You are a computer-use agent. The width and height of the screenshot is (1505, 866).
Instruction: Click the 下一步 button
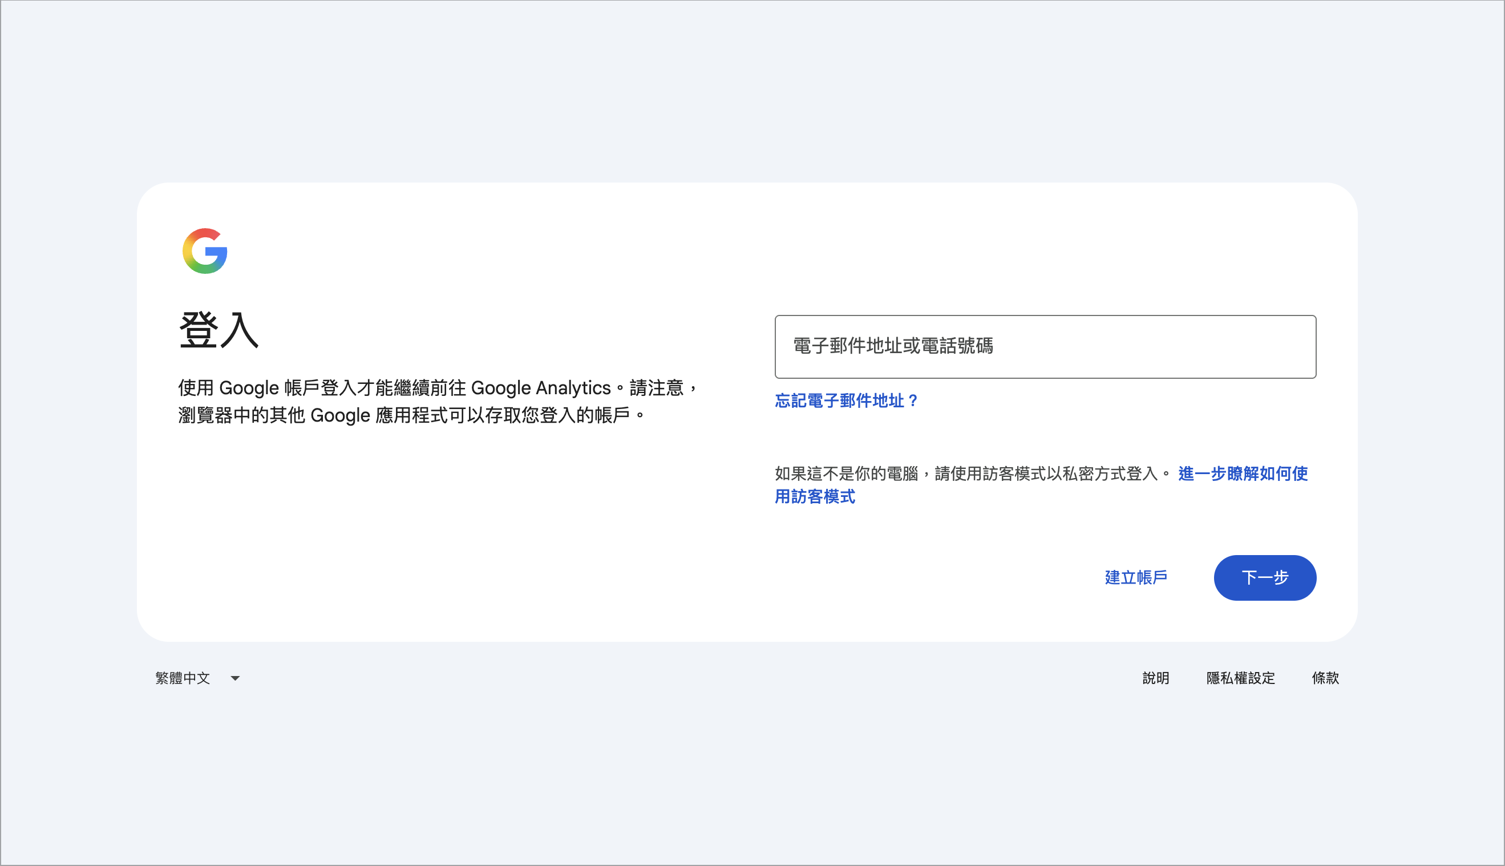pyautogui.click(x=1265, y=577)
